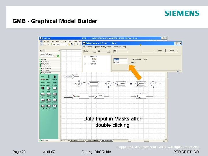This screenshot has height=156, width=208.
Task: Click the grid-like icon right of folder icon
Action: pyautogui.click(x=72, y=44)
